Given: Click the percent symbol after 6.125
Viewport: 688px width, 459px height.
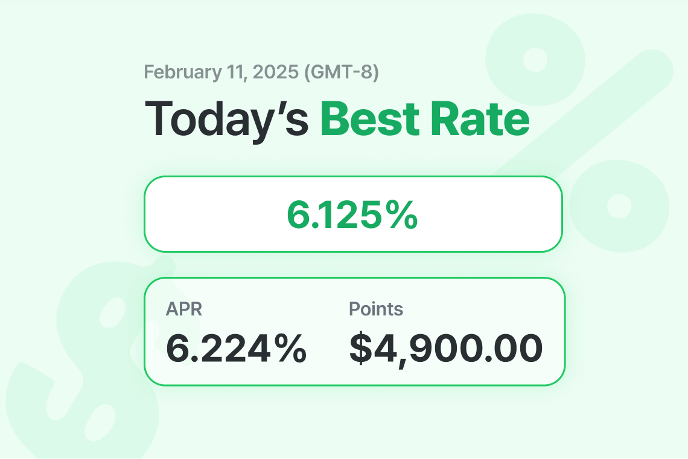Looking at the screenshot, I should click(401, 215).
